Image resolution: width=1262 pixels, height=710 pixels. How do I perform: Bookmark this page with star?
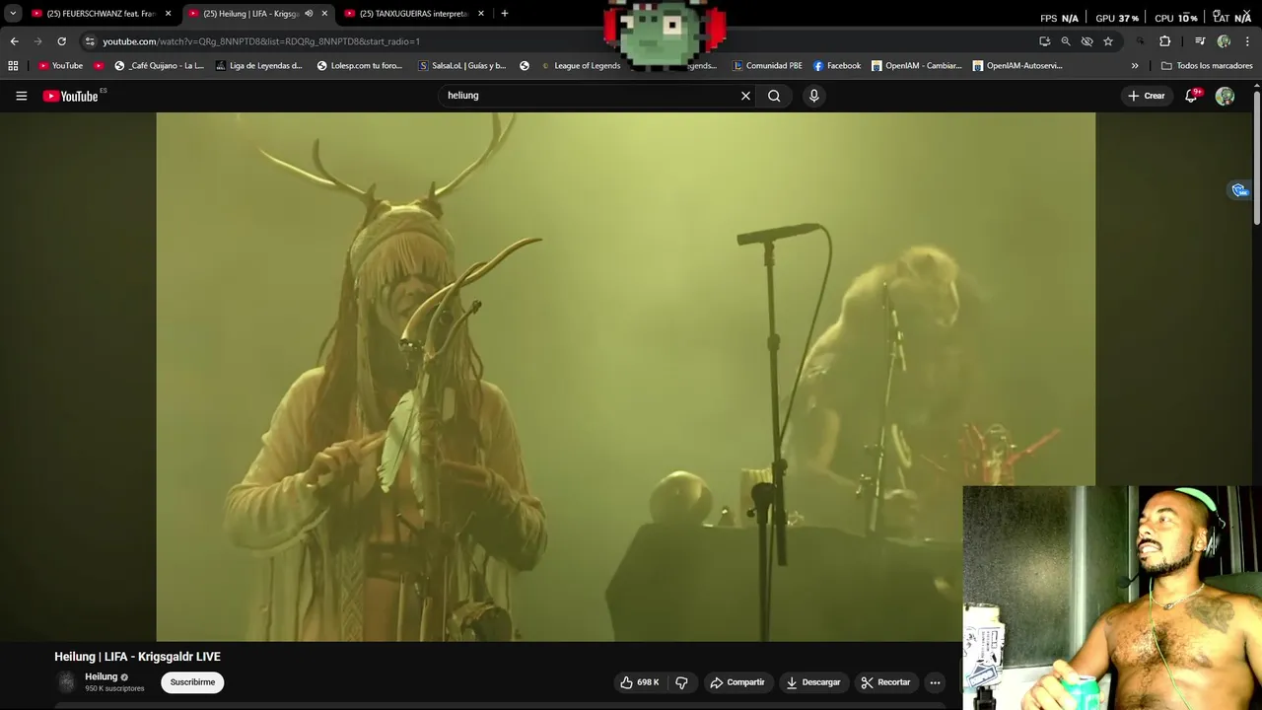click(x=1108, y=41)
